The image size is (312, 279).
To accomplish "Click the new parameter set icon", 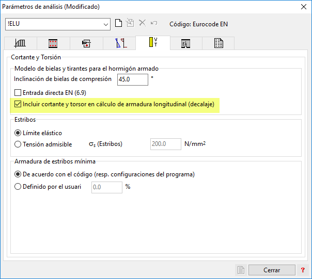I will click(x=119, y=24).
